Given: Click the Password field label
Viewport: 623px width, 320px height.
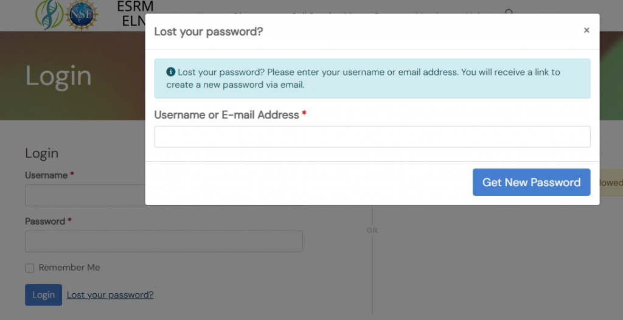Looking at the screenshot, I should 45,221.
